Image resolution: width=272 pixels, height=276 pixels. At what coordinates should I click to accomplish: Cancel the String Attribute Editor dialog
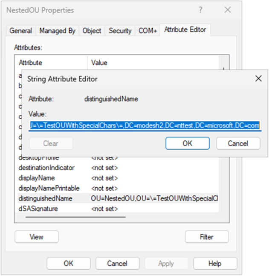pyautogui.click(x=238, y=143)
